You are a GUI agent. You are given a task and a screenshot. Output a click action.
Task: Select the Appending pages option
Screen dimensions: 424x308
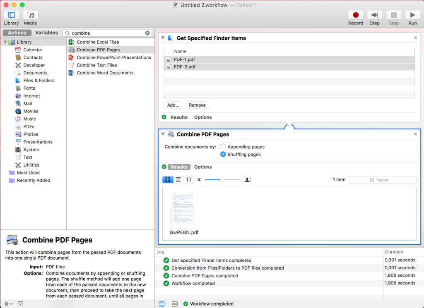tap(223, 146)
